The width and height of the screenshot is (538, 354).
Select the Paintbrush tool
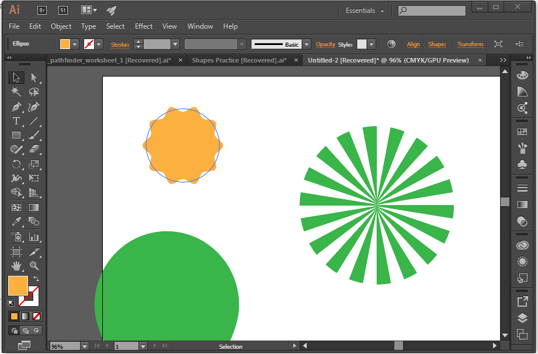[34, 135]
